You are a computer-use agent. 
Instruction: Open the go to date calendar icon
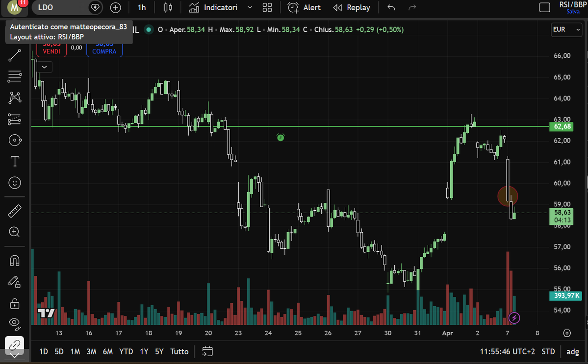(207, 351)
